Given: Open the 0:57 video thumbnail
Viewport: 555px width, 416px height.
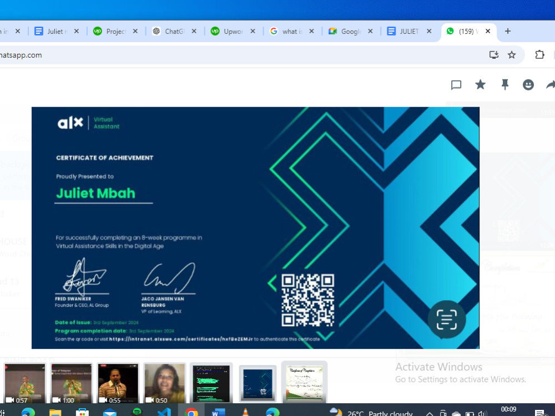Looking at the screenshot, I should pos(25,383).
